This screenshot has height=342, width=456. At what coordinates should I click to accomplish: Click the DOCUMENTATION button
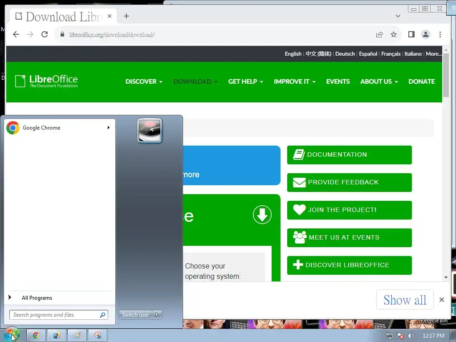coord(349,155)
